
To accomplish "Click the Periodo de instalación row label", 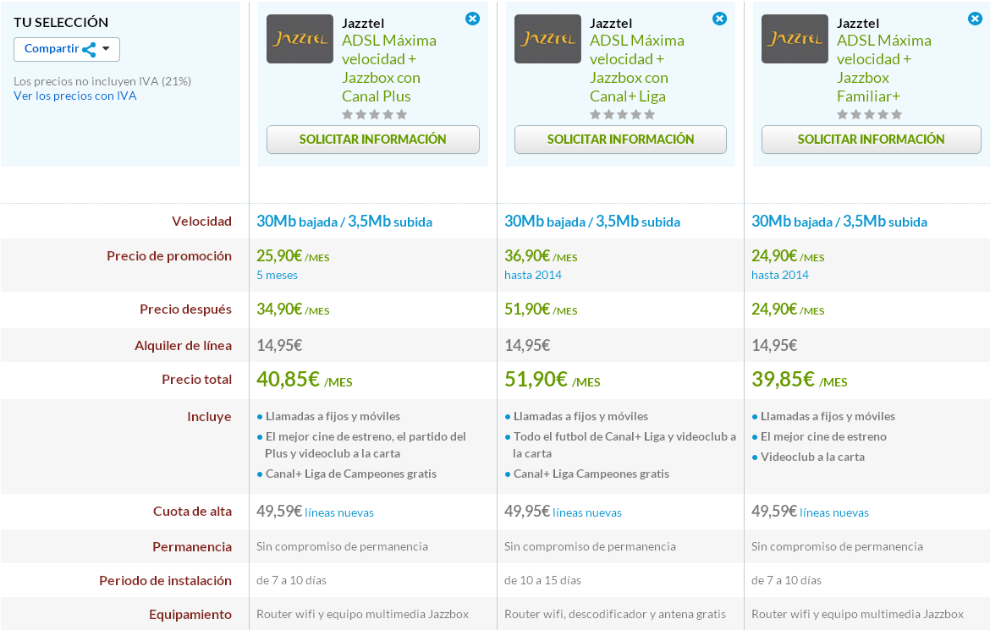I will [165, 581].
